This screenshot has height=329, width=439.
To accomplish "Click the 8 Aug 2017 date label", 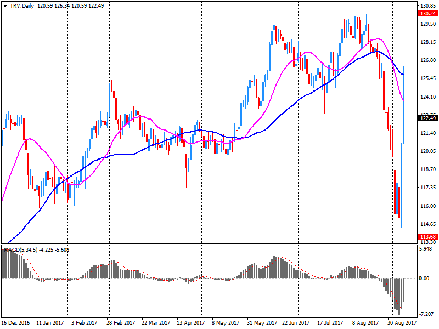I will (365, 323).
